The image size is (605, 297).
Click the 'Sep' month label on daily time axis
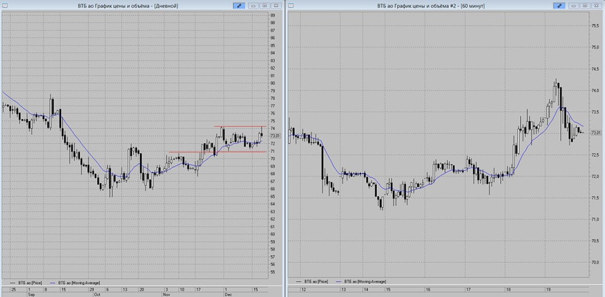30,294
